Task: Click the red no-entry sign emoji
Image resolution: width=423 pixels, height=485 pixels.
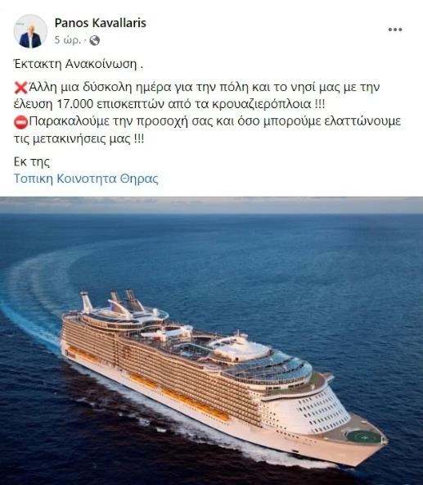Action: pyautogui.click(x=20, y=121)
